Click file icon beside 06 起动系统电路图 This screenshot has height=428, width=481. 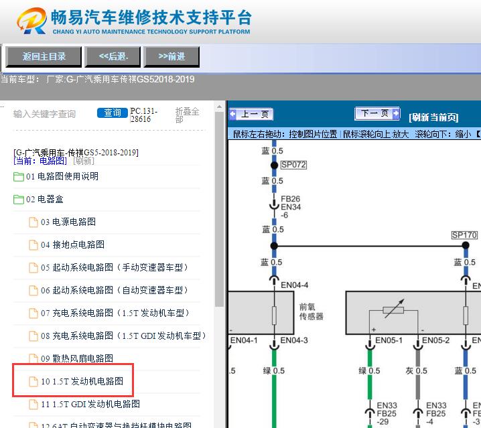(x=33, y=291)
